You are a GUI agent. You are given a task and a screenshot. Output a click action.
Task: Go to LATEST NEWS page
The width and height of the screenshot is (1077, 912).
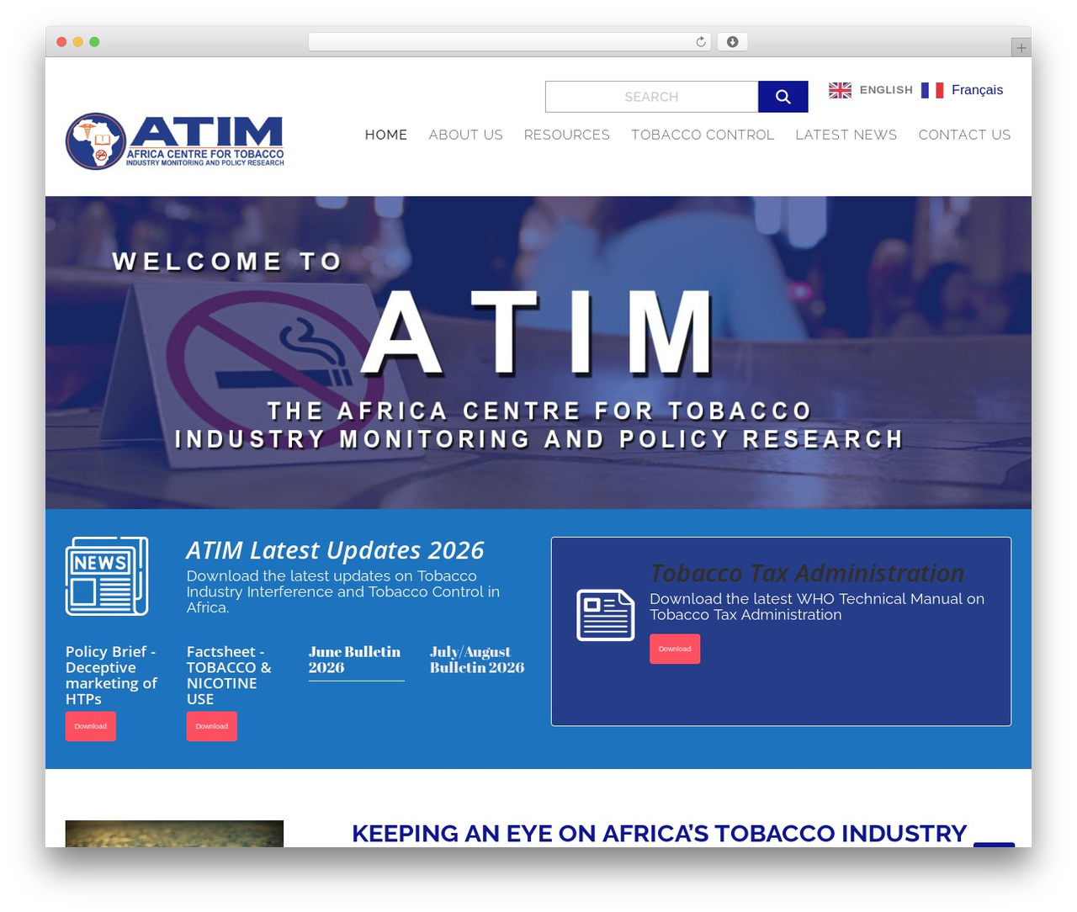pos(846,135)
